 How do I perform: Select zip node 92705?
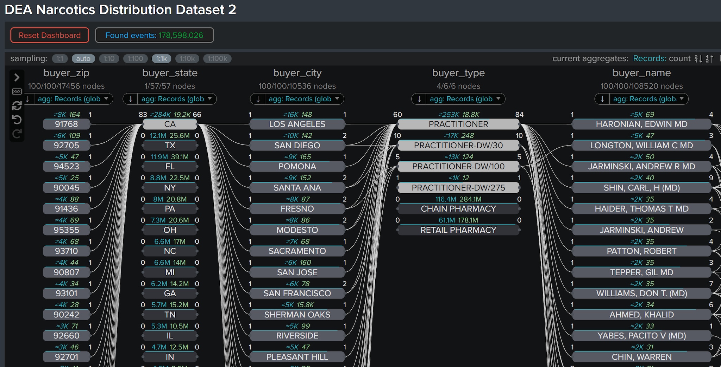[67, 145]
